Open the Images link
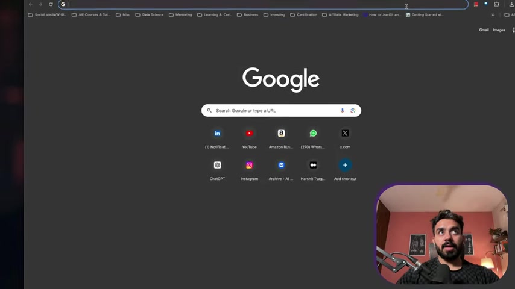The width and height of the screenshot is (515, 289). [499, 30]
